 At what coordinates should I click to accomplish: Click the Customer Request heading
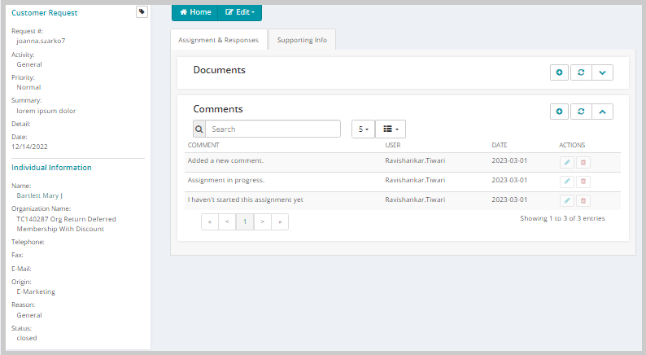(x=45, y=13)
